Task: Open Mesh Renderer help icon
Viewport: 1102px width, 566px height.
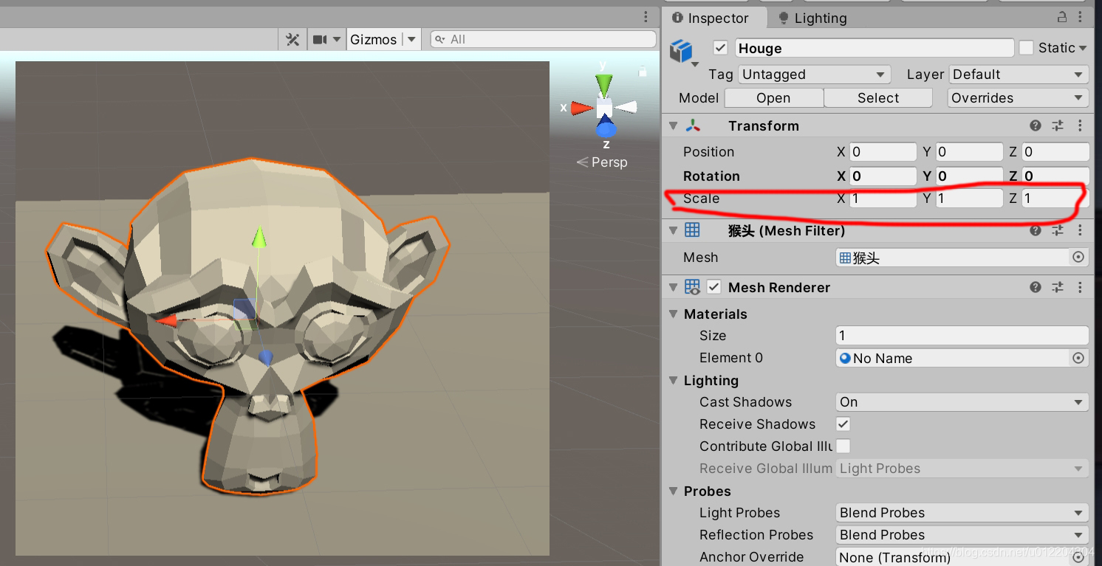Action: click(x=1036, y=287)
